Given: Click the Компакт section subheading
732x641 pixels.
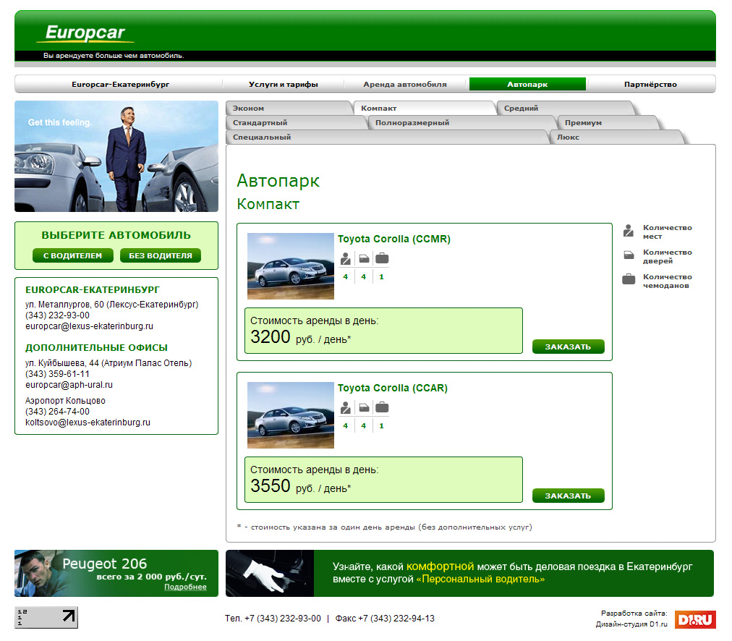Looking at the screenshot, I should click(x=268, y=204).
